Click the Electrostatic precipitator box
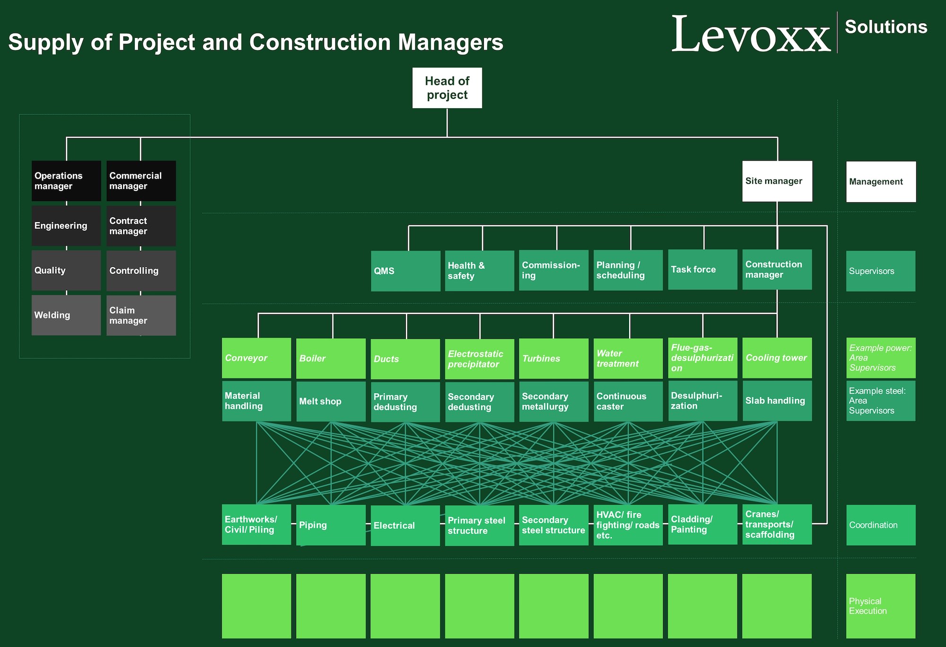Viewport: 946px width, 647px height. [x=480, y=359]
